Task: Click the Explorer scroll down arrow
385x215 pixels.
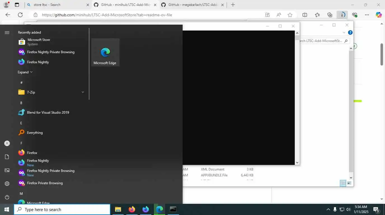Action: (351, 177)
